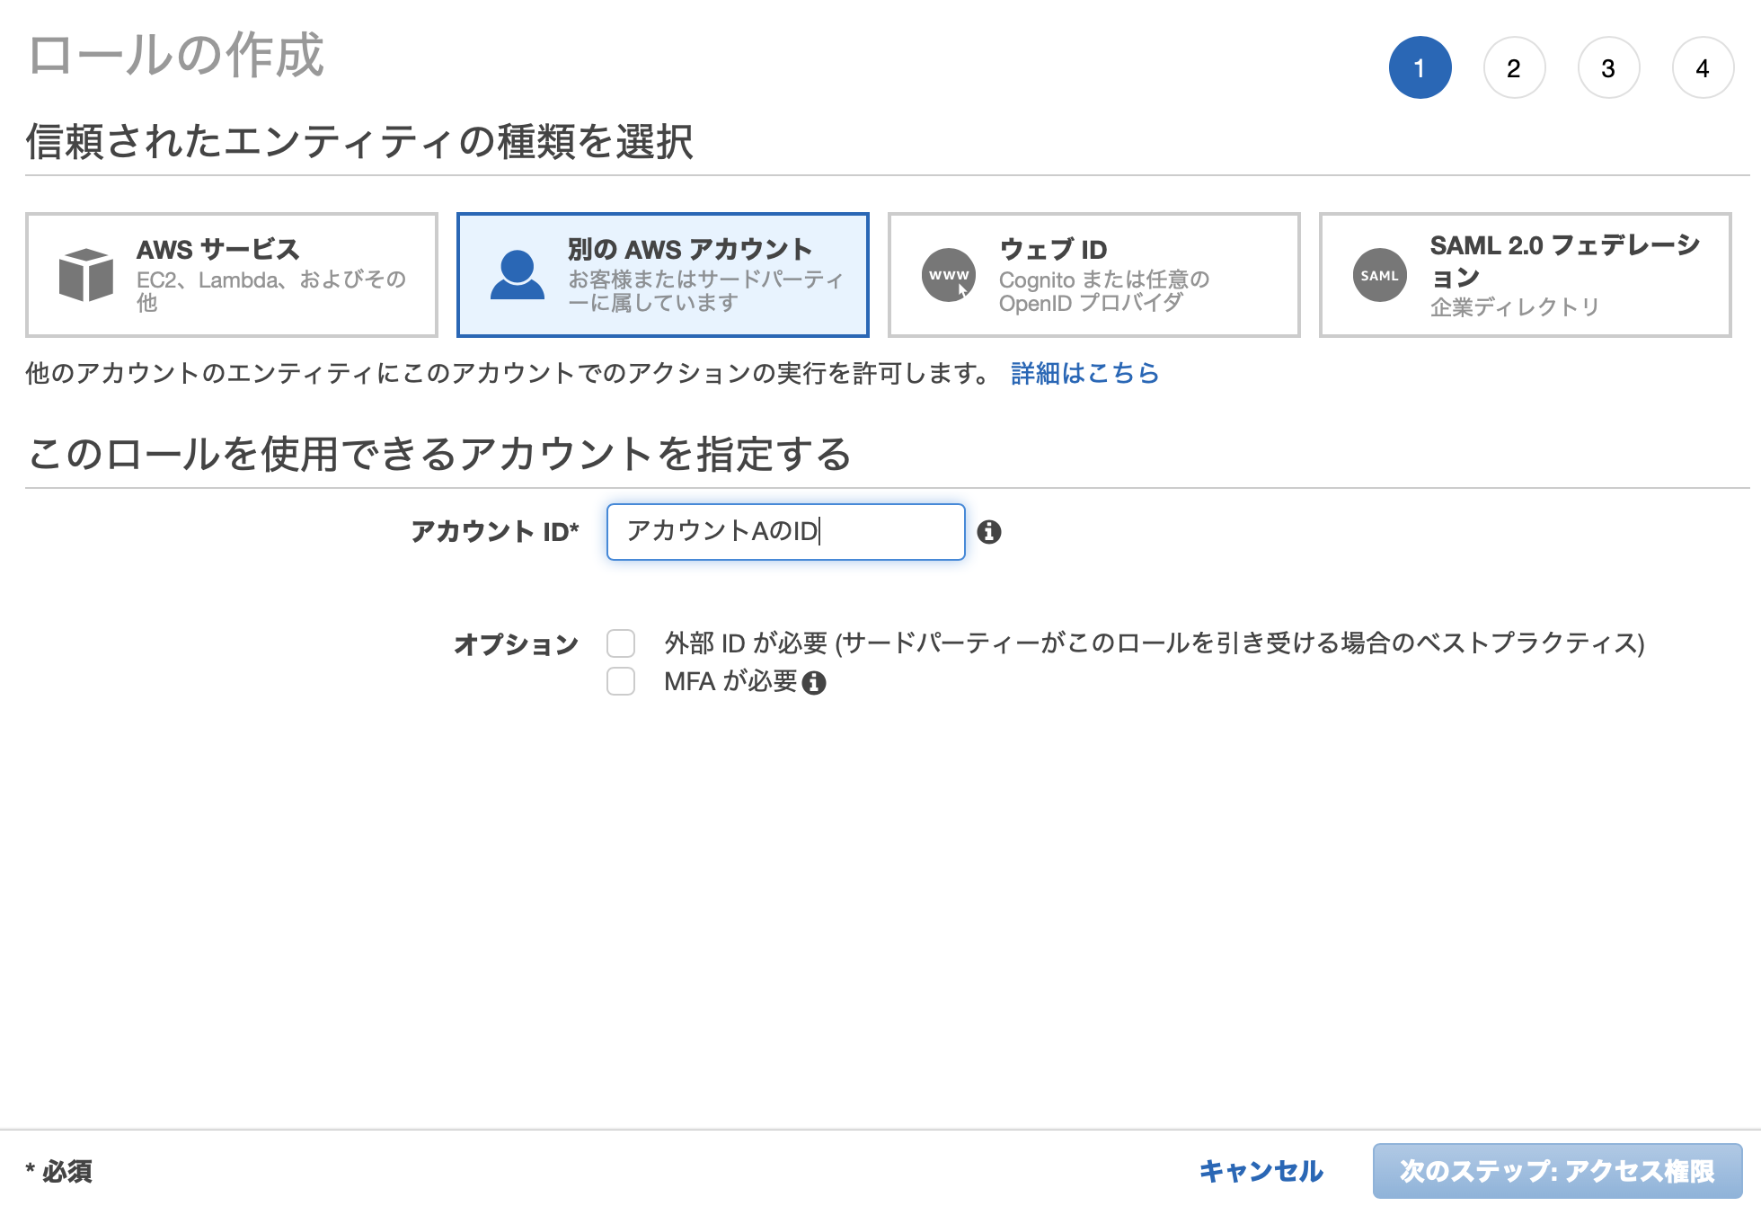Go to step 3 in wizard

coord(1609,67)
